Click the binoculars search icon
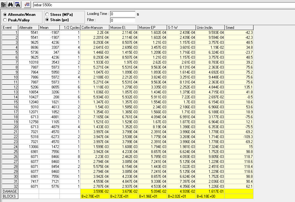This screenshot has height=202, width=295. click(x=10, y=5)
